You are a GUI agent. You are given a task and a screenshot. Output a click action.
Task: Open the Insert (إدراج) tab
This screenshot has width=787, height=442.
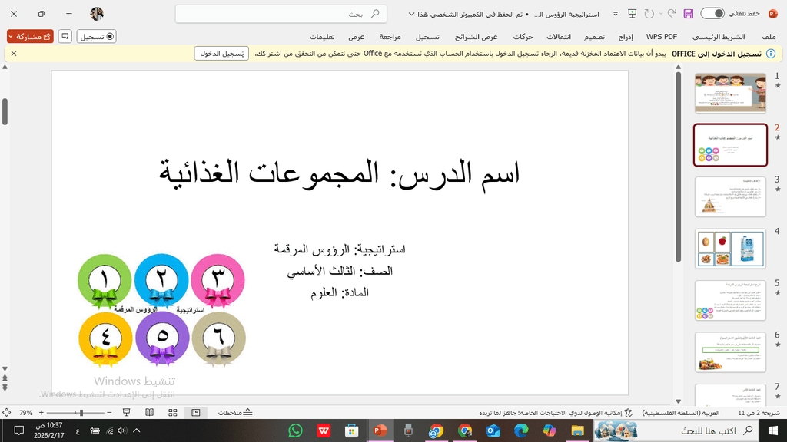tap(626, 37)
